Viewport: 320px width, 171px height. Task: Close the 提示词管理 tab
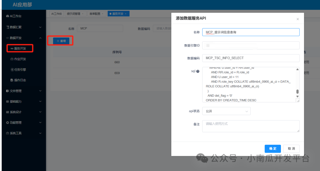[83, 14]
